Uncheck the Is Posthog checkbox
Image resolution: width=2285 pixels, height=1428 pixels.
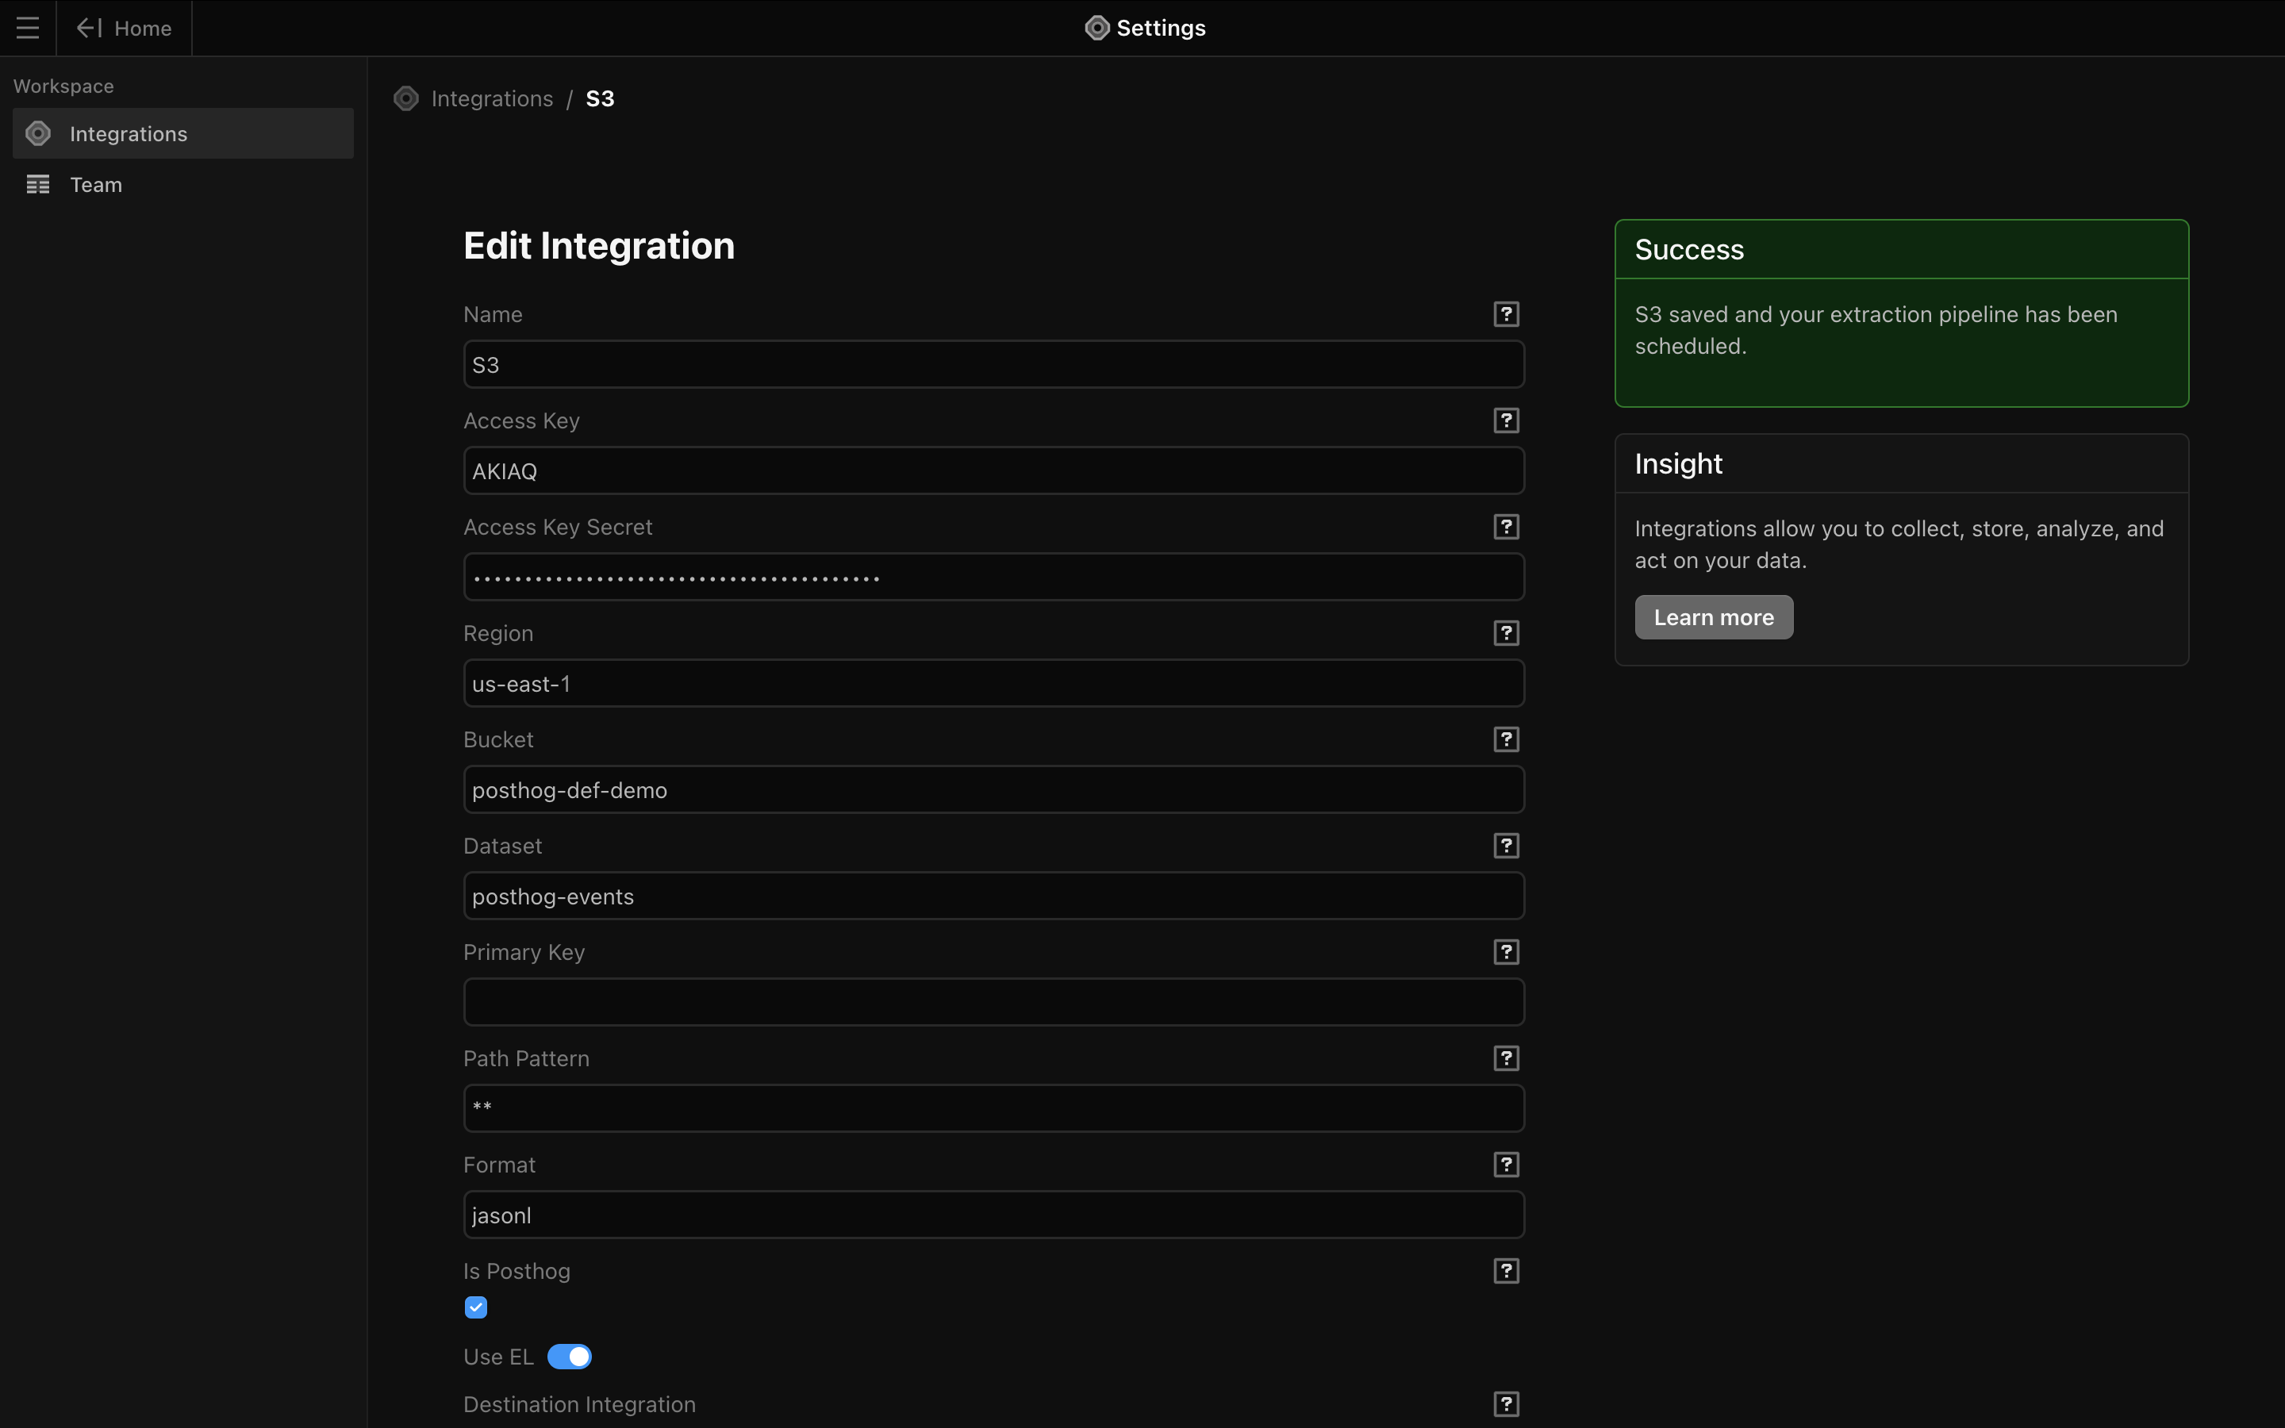tap(476, 1307)
